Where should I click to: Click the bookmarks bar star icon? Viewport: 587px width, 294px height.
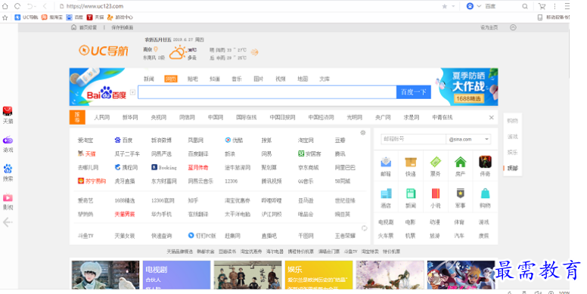5,17
